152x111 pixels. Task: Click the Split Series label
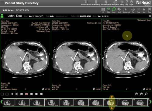[x=8, y=10]
